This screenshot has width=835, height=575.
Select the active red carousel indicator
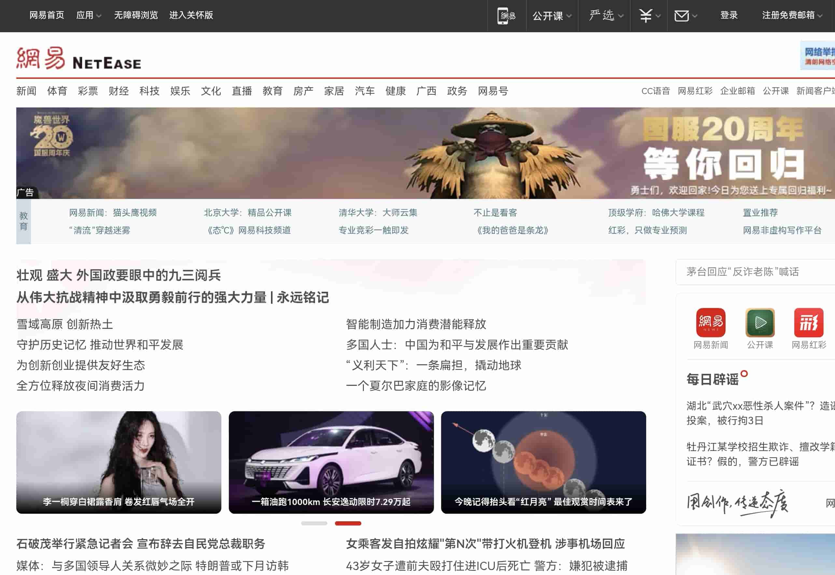[x=348, y=524]
